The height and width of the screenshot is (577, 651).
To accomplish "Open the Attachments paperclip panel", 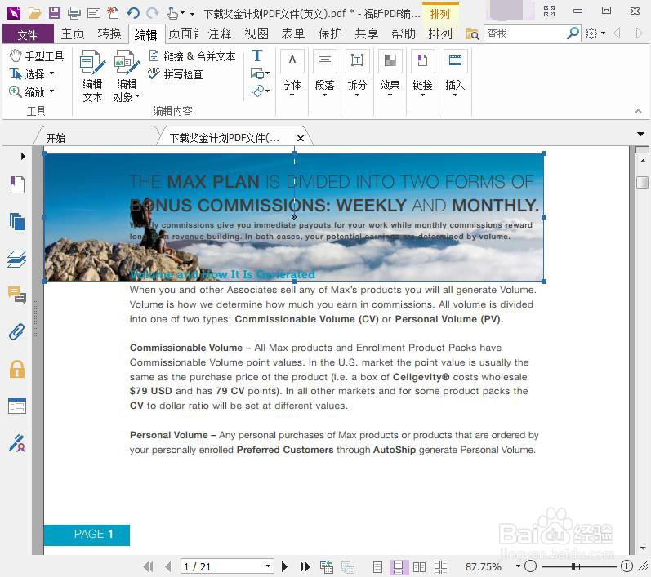I will tap(17, 332).
